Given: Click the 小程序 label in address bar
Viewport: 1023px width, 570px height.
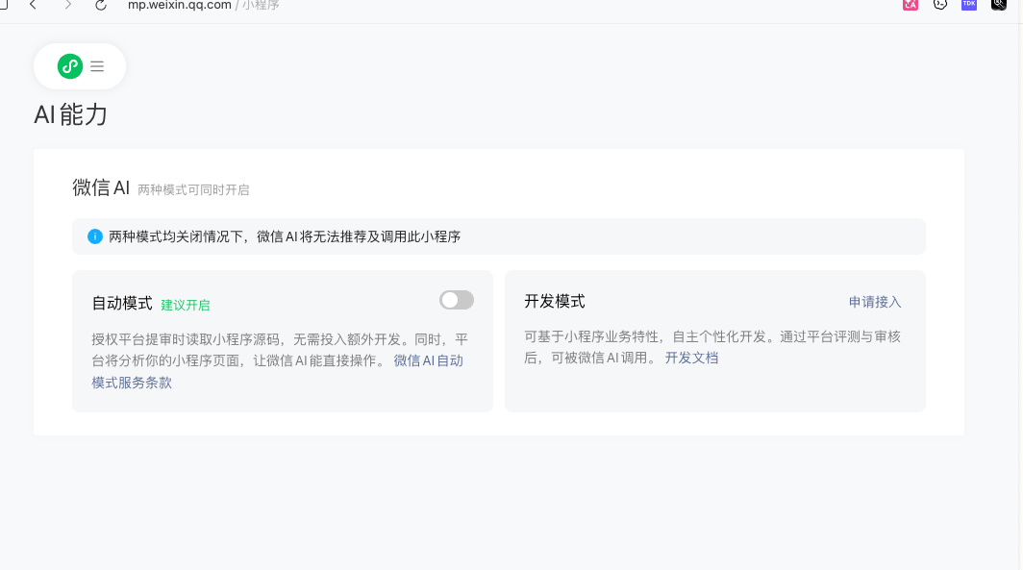Looking at the screenshot, I should [x=261, y=5].
